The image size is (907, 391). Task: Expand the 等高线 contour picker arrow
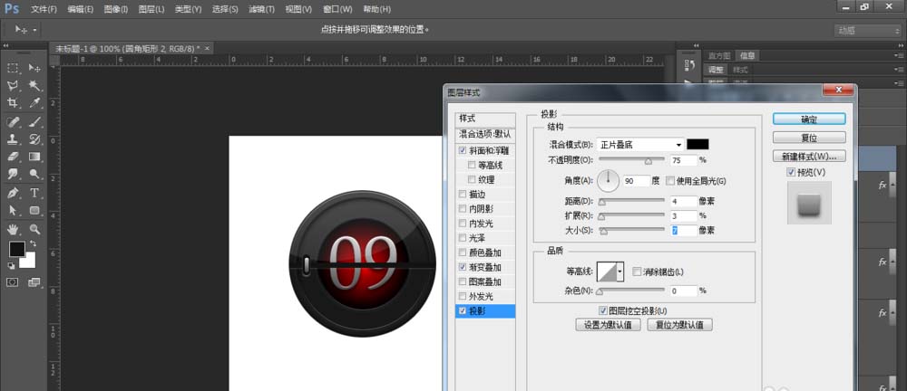[620, 272]
